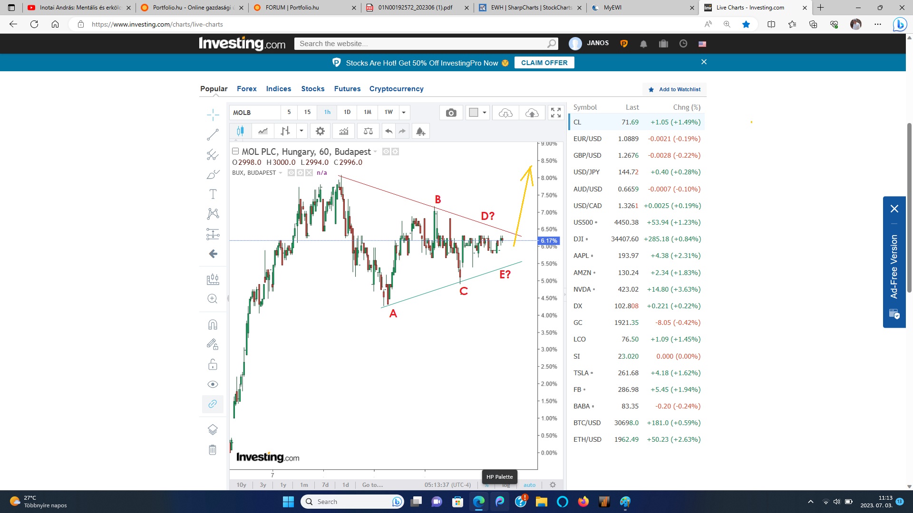Viewport: 913px width, 513px height.
Task: Toggle lock all drawing tools
Action: click(x=213, y=364)
